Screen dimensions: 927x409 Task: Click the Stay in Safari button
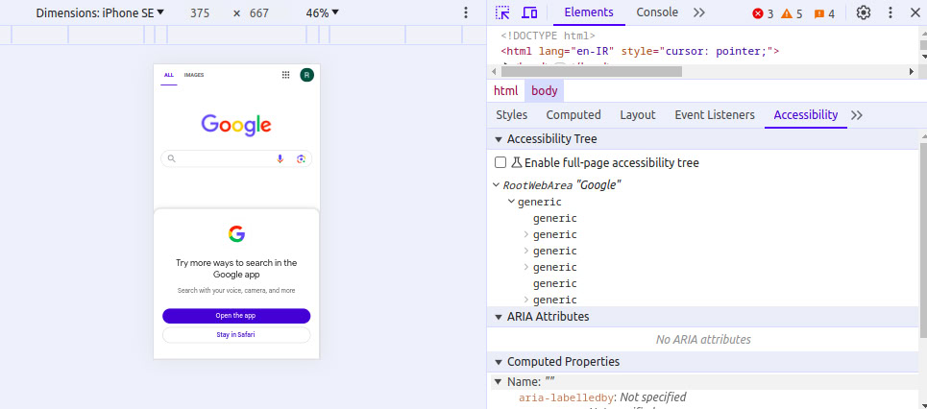click(x=236, y=335)
